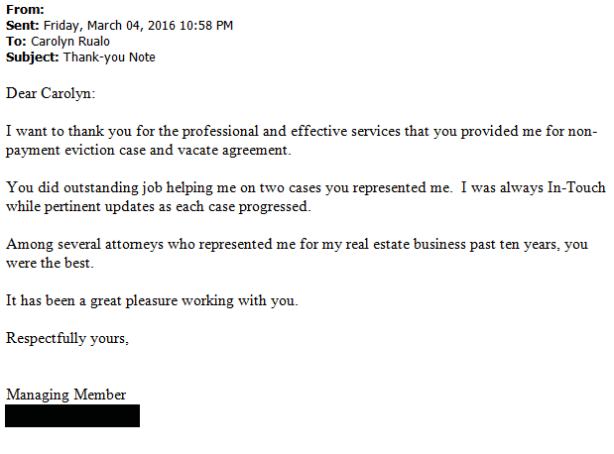
Task: Click the "Respectfully yours," closing
Action: click(x=67, y=338)
